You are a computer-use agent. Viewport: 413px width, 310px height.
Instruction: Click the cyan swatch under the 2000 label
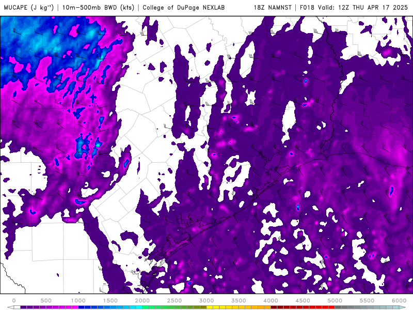click(139, 307)
